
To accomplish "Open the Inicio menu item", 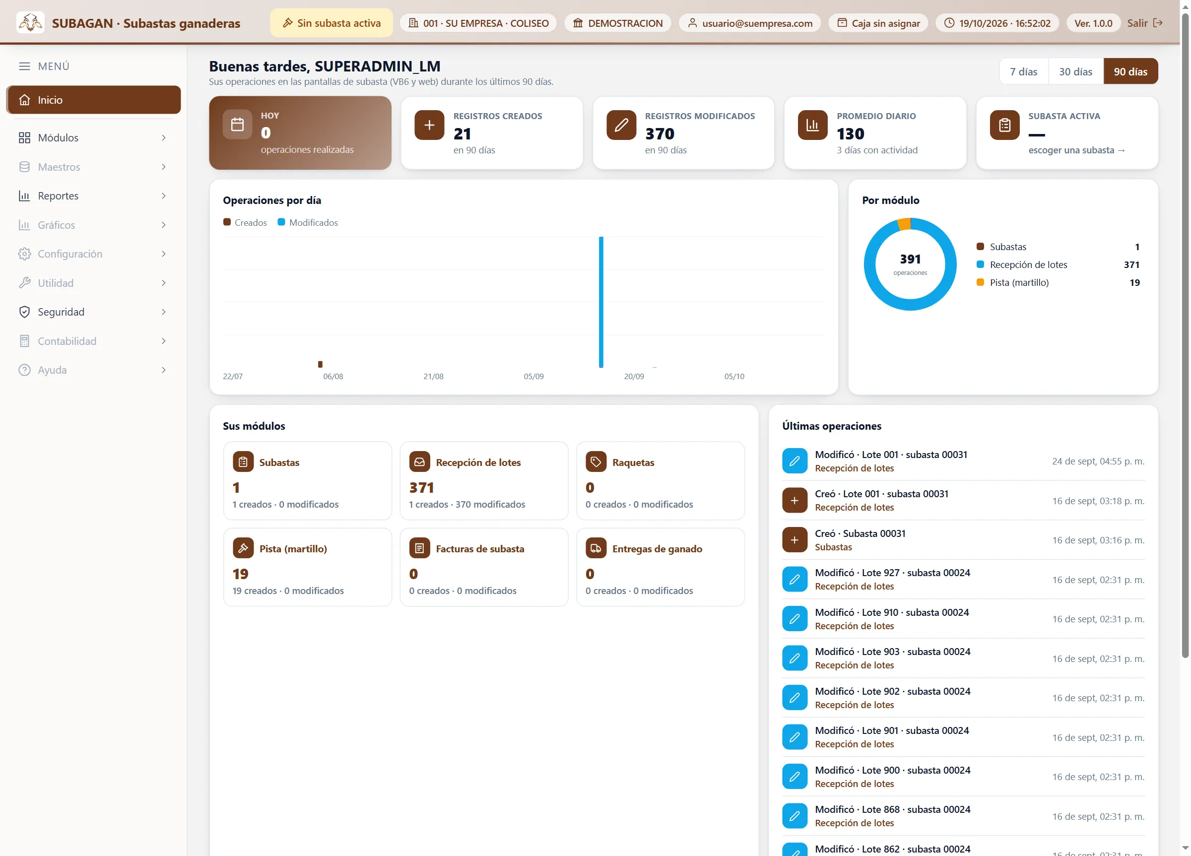I will [x=93, y=100].
